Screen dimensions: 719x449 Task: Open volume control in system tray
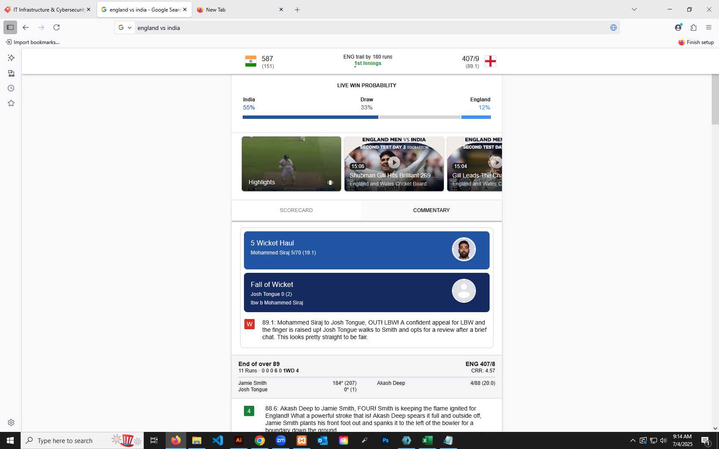point(663,440)
